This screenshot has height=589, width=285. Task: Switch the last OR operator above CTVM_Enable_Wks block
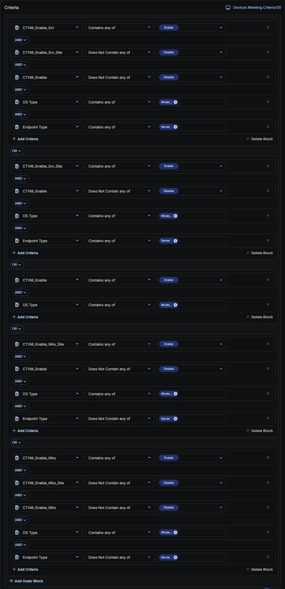pos(17,442)
